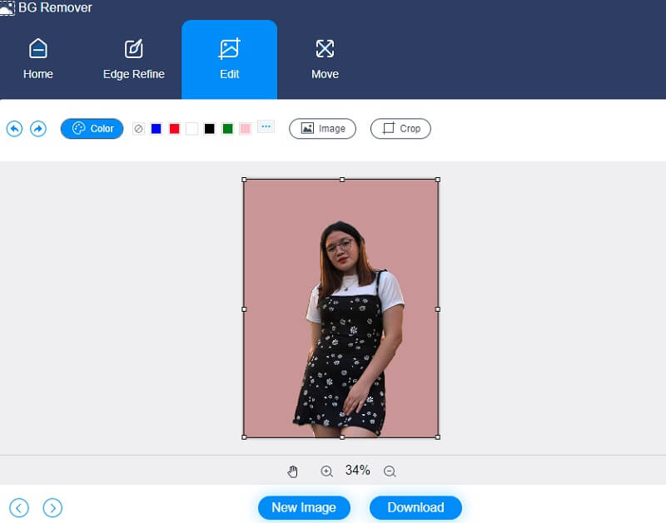Open more color choices with ellipsis

266,127
